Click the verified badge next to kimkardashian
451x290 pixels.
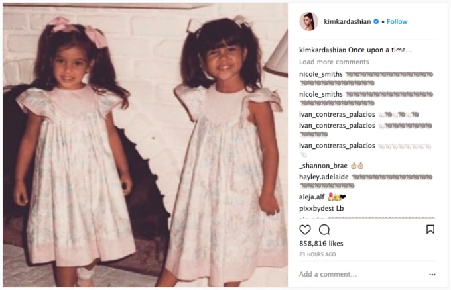coord(376,21)
